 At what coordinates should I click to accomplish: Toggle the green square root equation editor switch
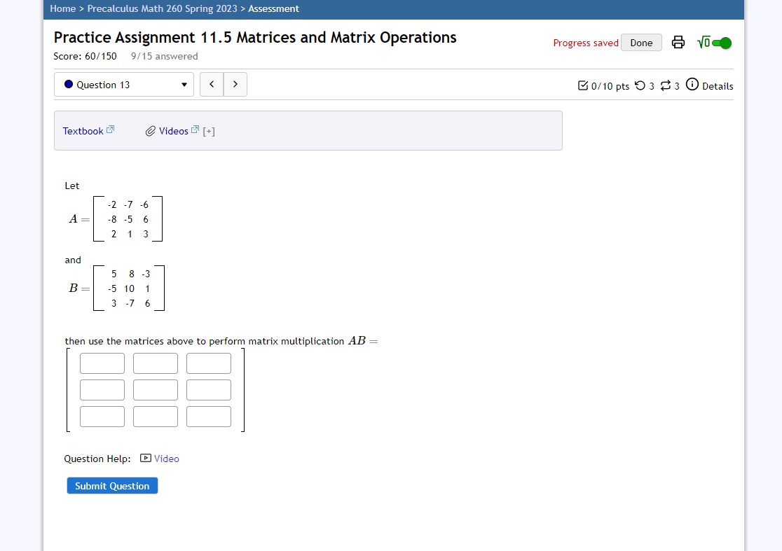[x=722, y=43]
